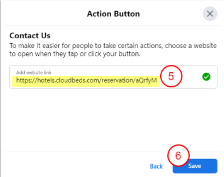Close the Action Button dialog
Image resolution: width=224 pixels, height=177 pixels.
tap(210, 14)
